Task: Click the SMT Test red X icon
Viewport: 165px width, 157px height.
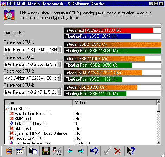Action: point(12,128)
